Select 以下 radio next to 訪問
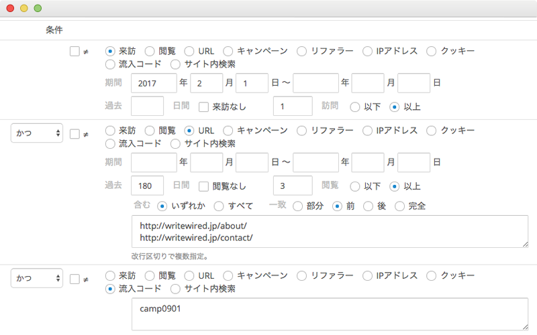The height and width of the screenshot is (335, 537). pyautogui.click(x=355, y=107)
